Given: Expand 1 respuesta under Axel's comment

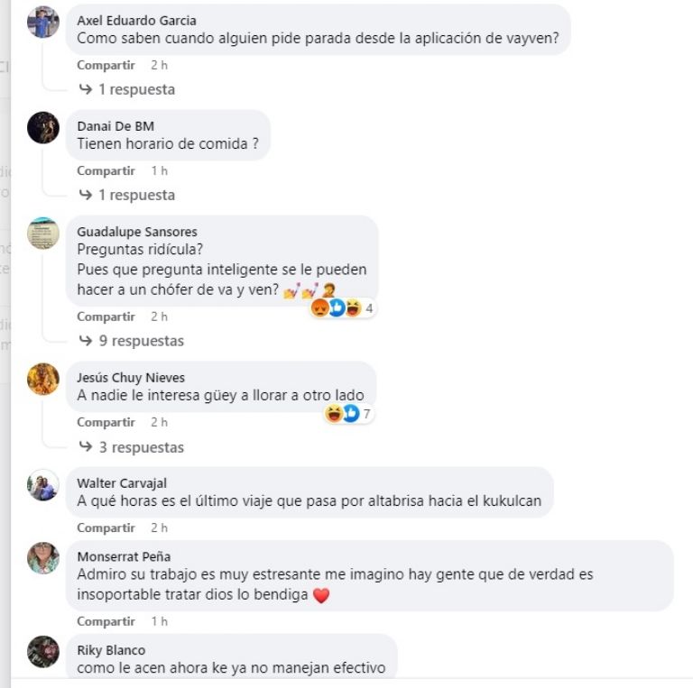Looking at the screenshot, I should pyautogui.click(x=127, y=89).
